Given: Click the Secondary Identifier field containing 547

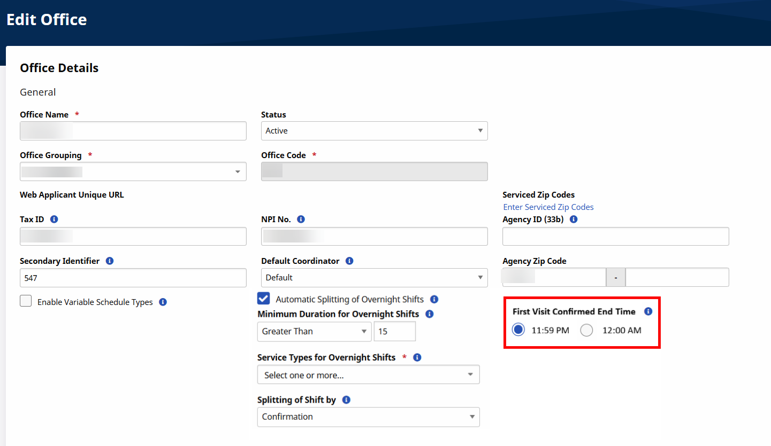Looking at the screenshot, I should pyautogui.click(x=133, y=278).
